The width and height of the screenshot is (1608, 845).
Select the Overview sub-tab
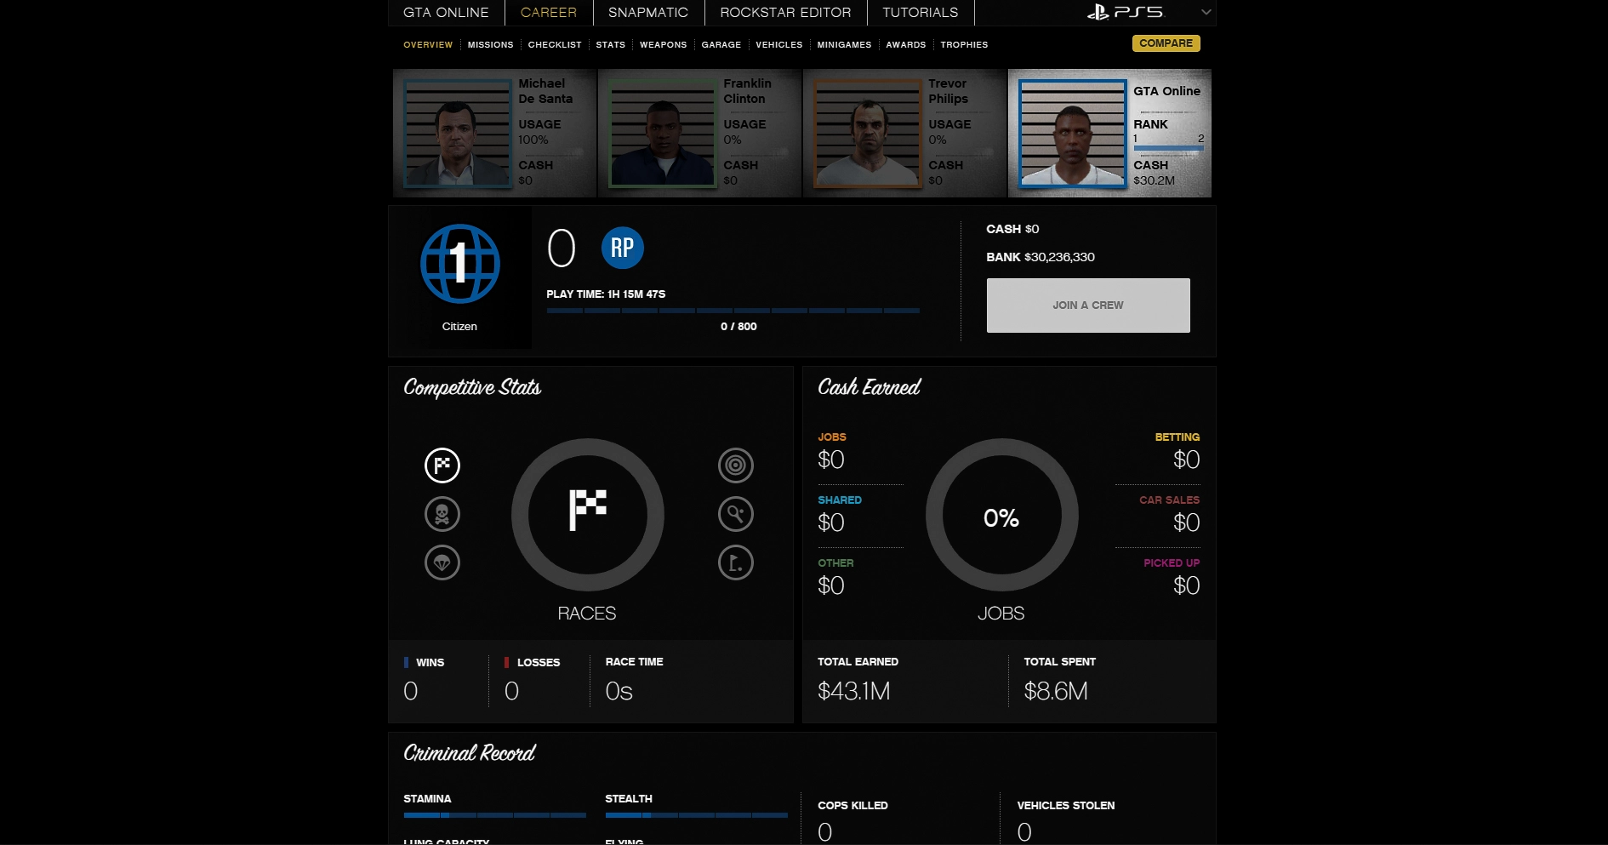point(428,45)
